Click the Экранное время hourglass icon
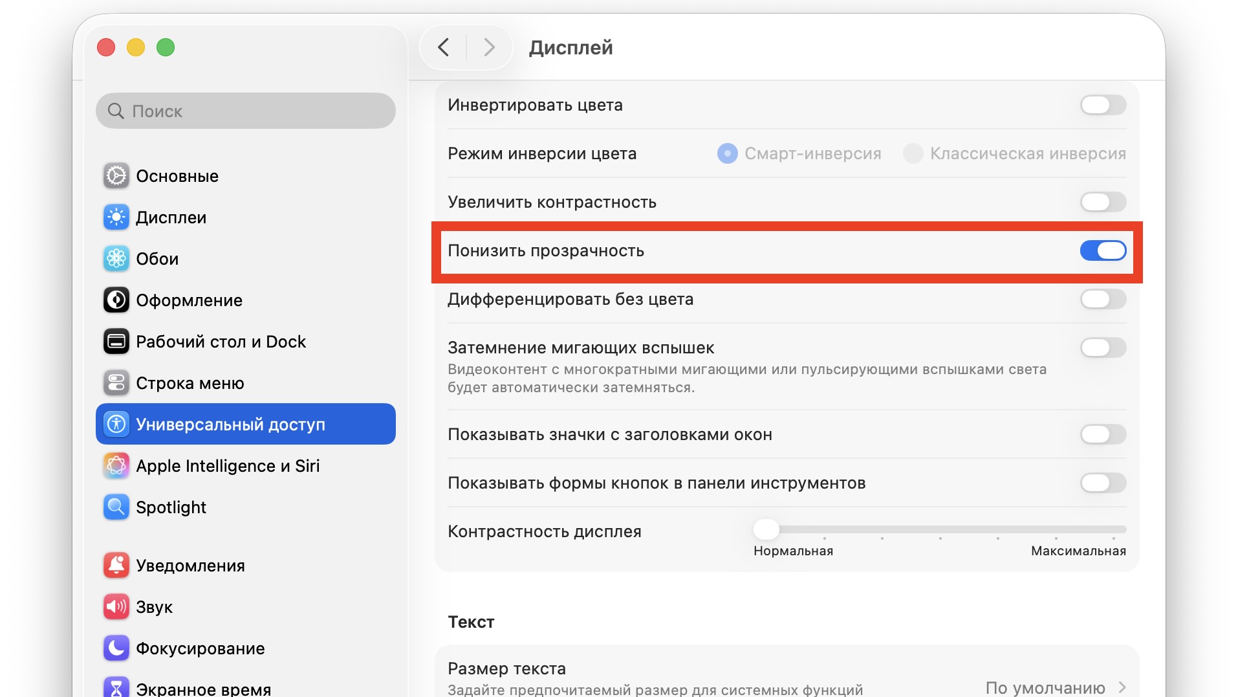Viewport: 1238px width, 697px height. tap(116, 687)
